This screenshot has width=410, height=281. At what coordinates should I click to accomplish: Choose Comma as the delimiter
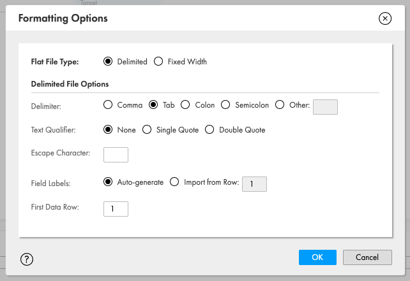point(108,105)
